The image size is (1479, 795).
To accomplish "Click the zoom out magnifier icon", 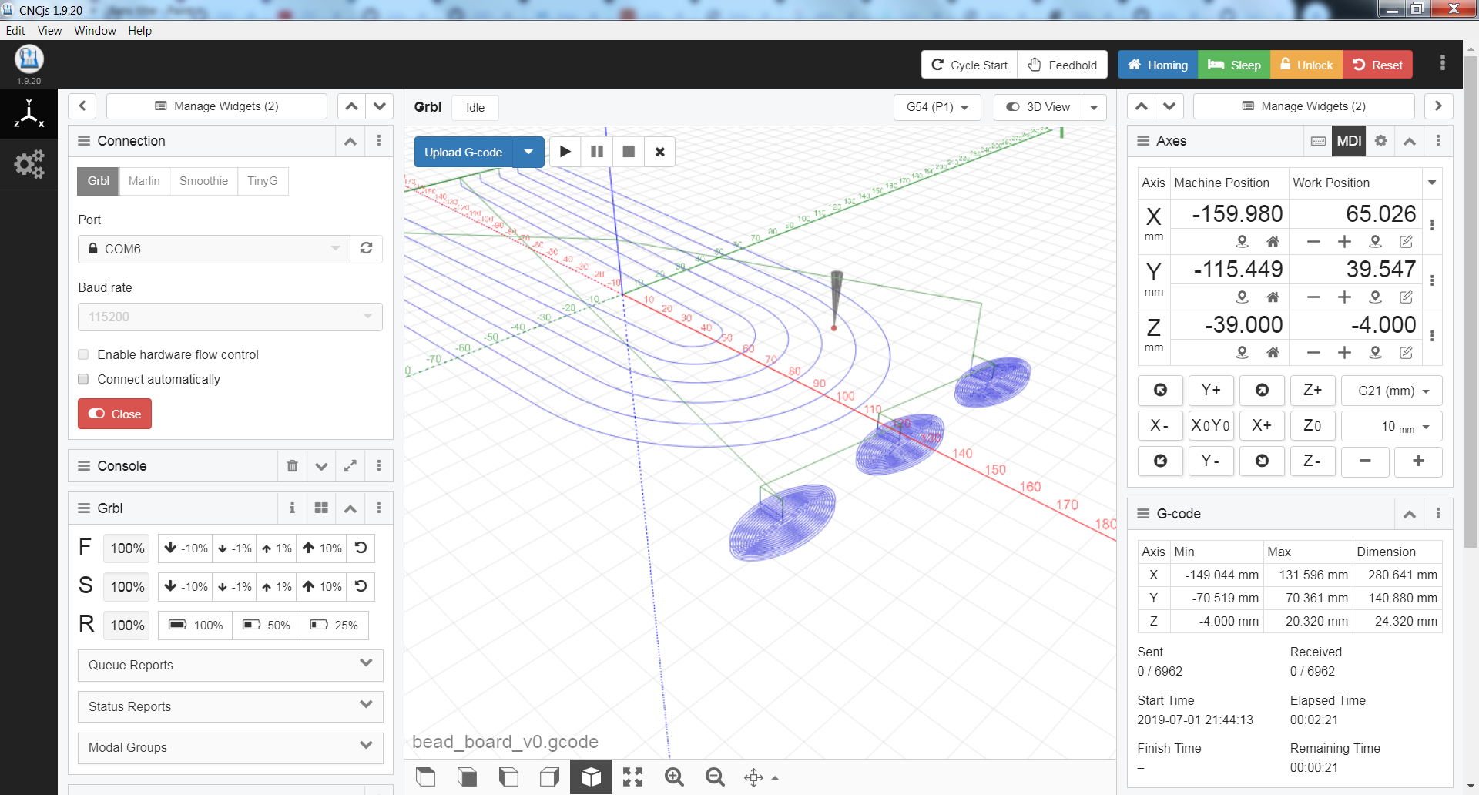I will tap(715, 777).
